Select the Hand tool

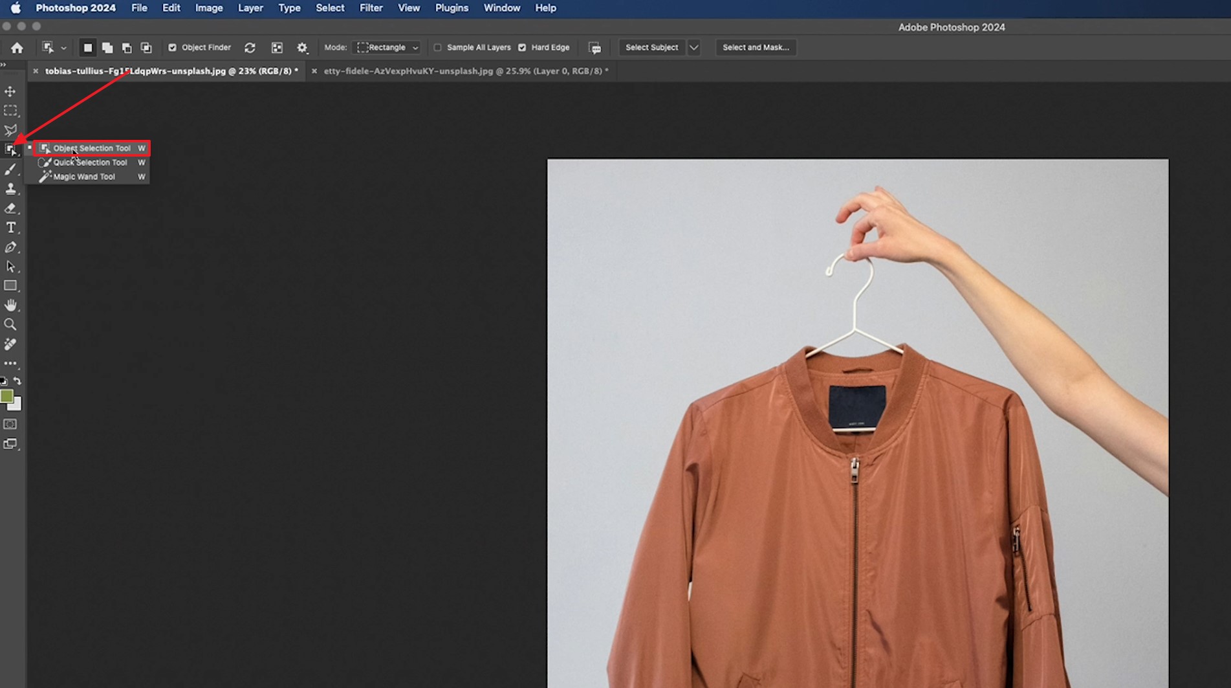coord(10,305)
